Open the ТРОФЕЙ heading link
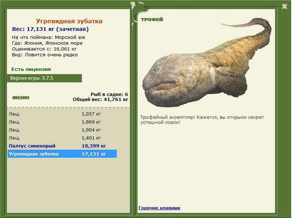This screenshot has height=218, width=298. 152,19
